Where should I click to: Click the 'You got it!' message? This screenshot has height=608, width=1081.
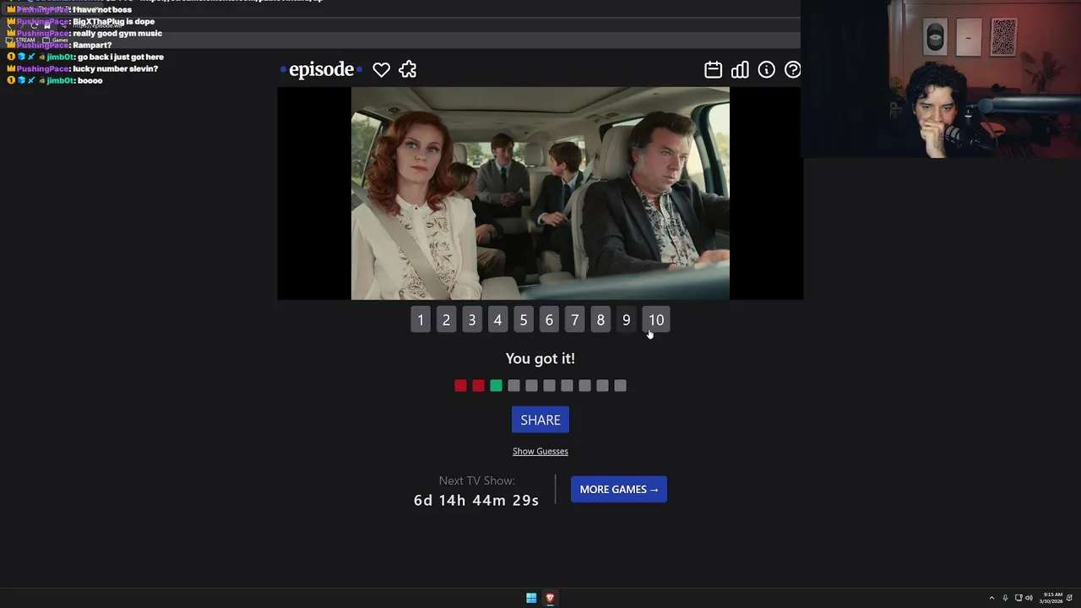(x=540, y=358)
